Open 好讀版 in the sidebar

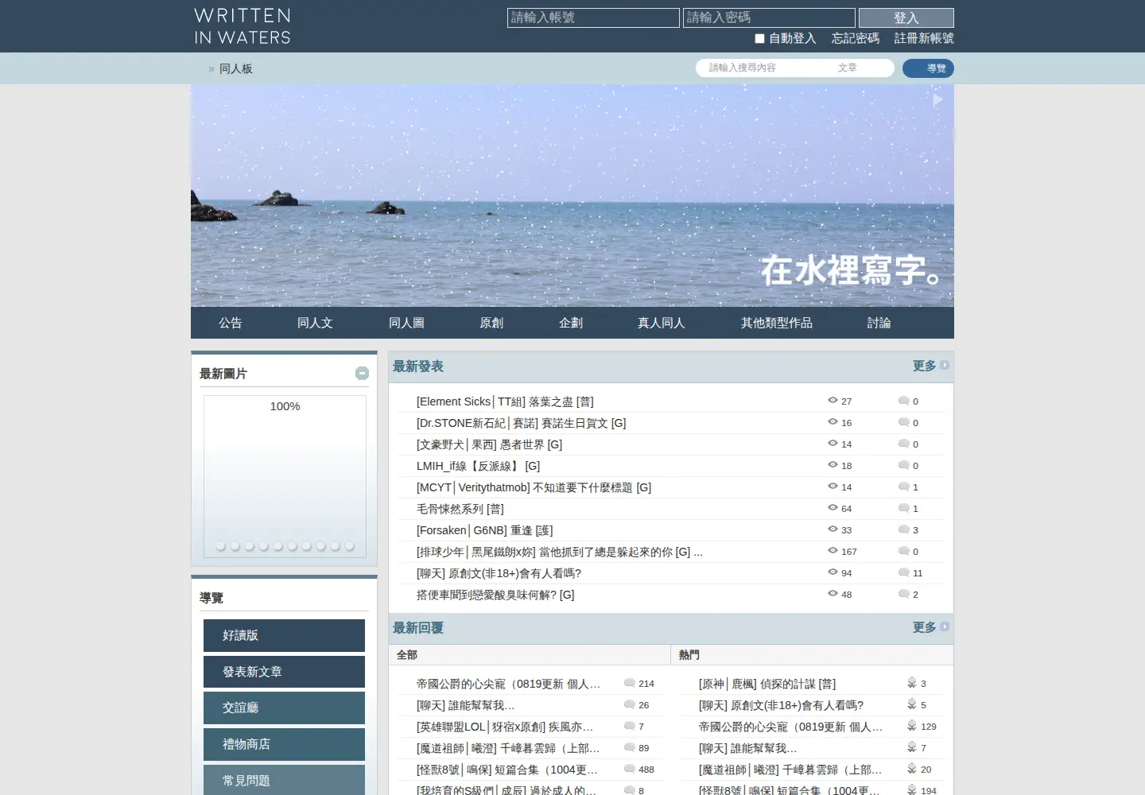point(284,635)
